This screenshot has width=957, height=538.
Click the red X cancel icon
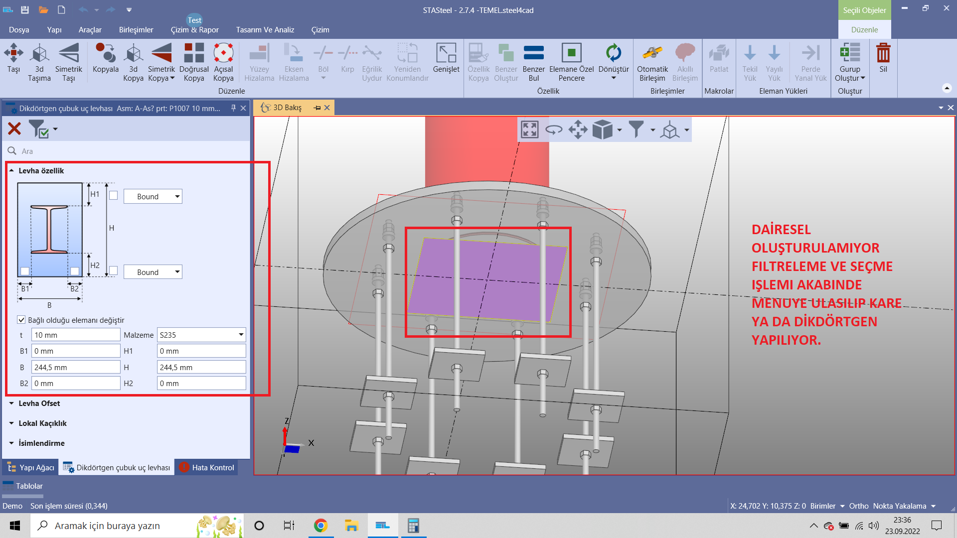(x=14, y=129)
